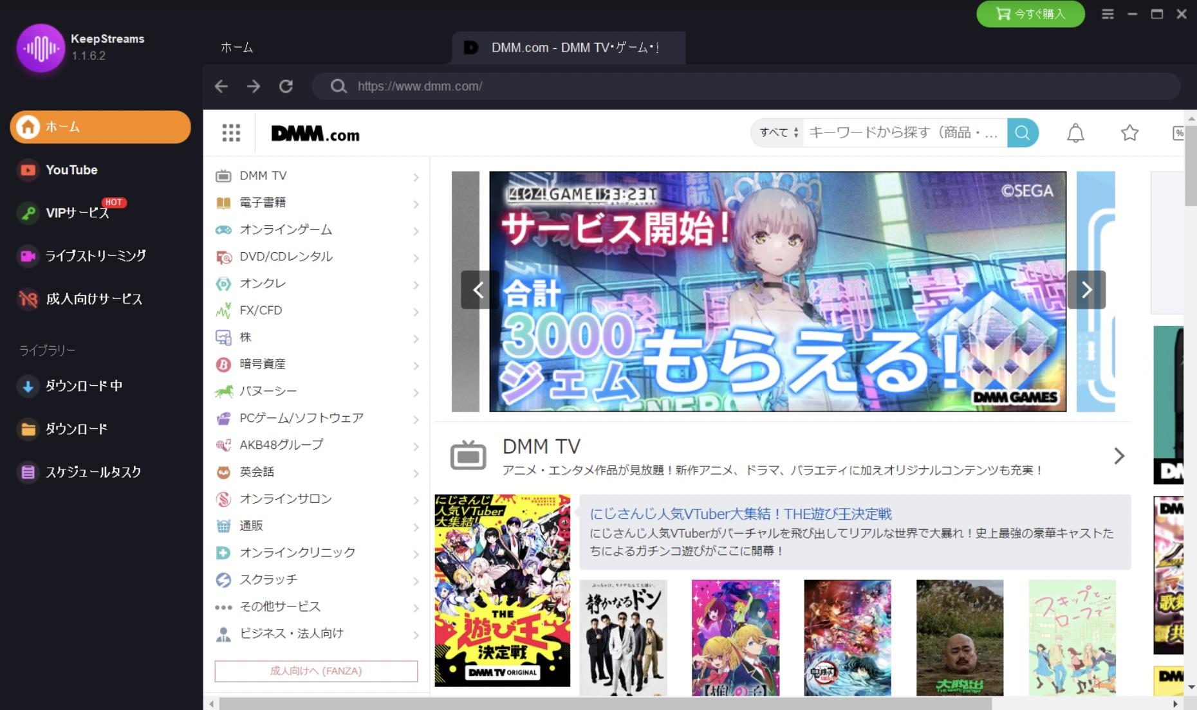1197x710 pixels.
Task: Click the keyword search input field
Action: tap(904, 132)
